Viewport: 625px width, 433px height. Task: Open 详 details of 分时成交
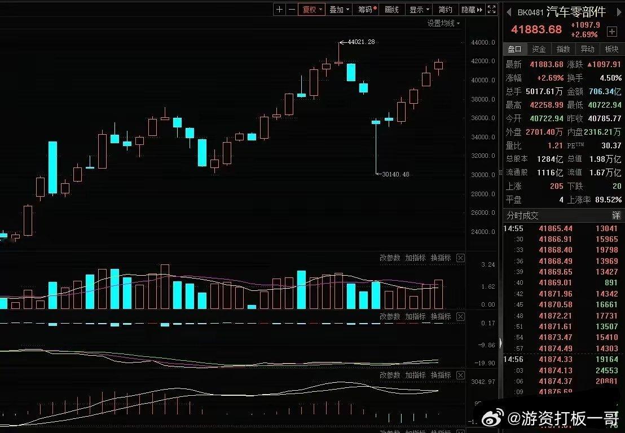(616, 215)
